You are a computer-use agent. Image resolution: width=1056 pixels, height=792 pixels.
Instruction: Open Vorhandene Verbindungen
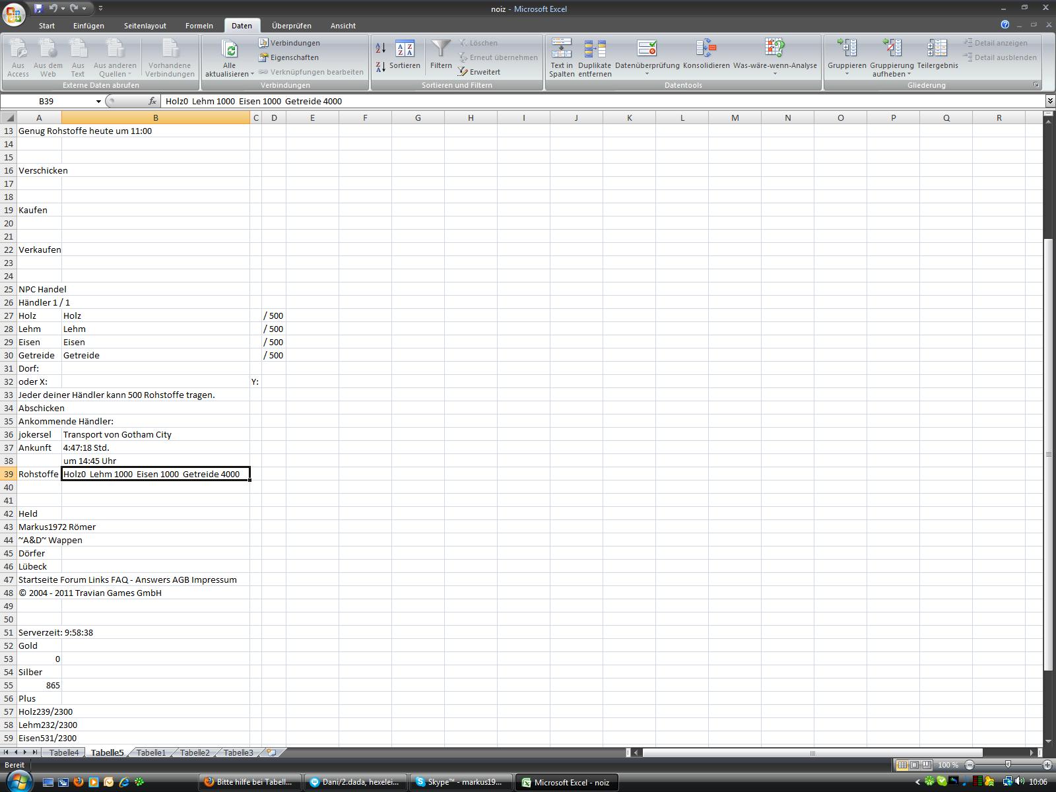pos(170,58)
